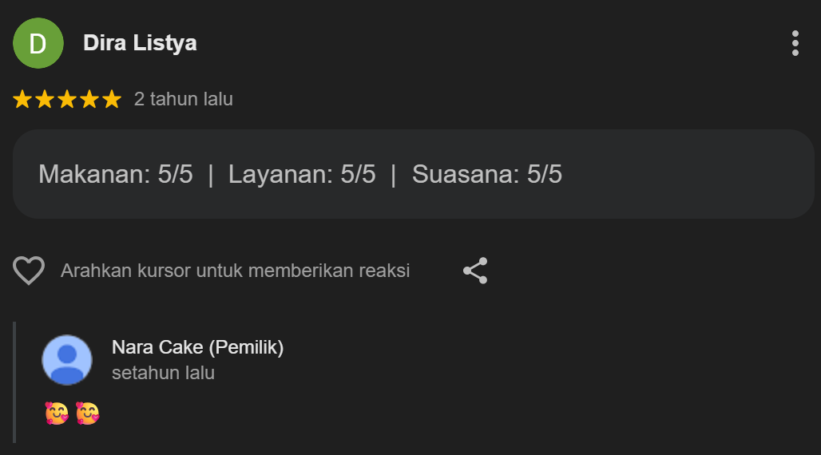Open Dira Listya's reviewer profile name
Screen dimensions: 821x455
coord(140,43)
